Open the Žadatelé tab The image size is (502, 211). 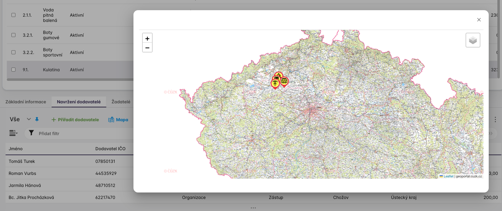121,102
